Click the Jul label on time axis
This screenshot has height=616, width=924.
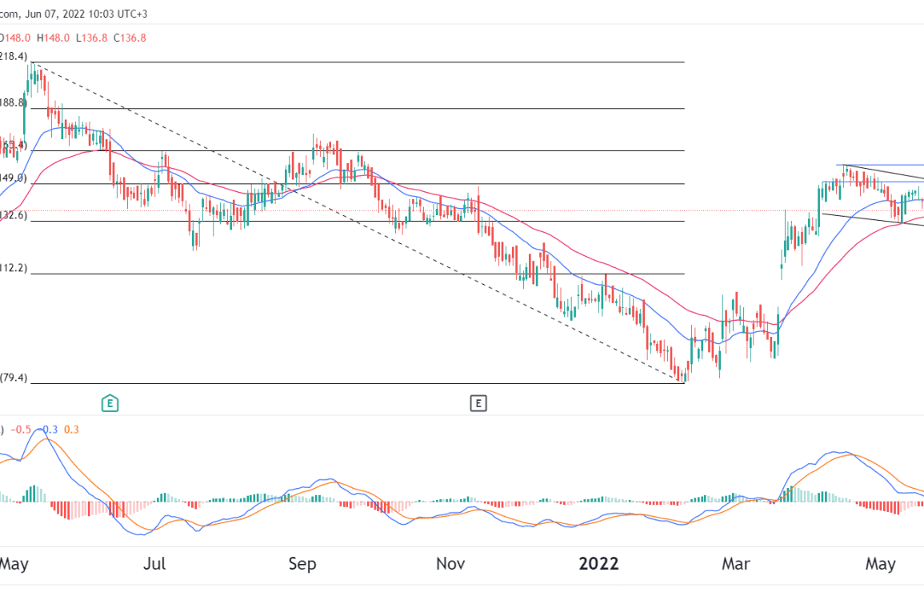(154, 563)
